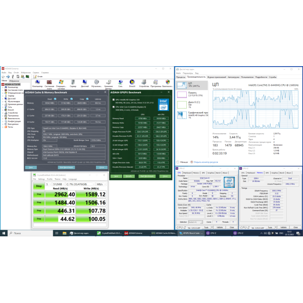Expand the Компьютер tree node in AIDA64
The height and width of the screenshot is (303, 303).
3,87
